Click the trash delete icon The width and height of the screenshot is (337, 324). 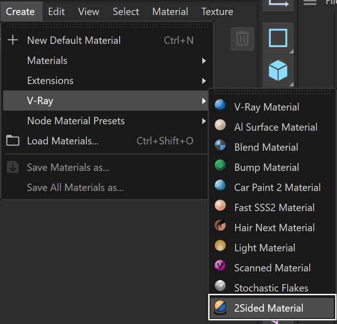(x=242, y=39)
